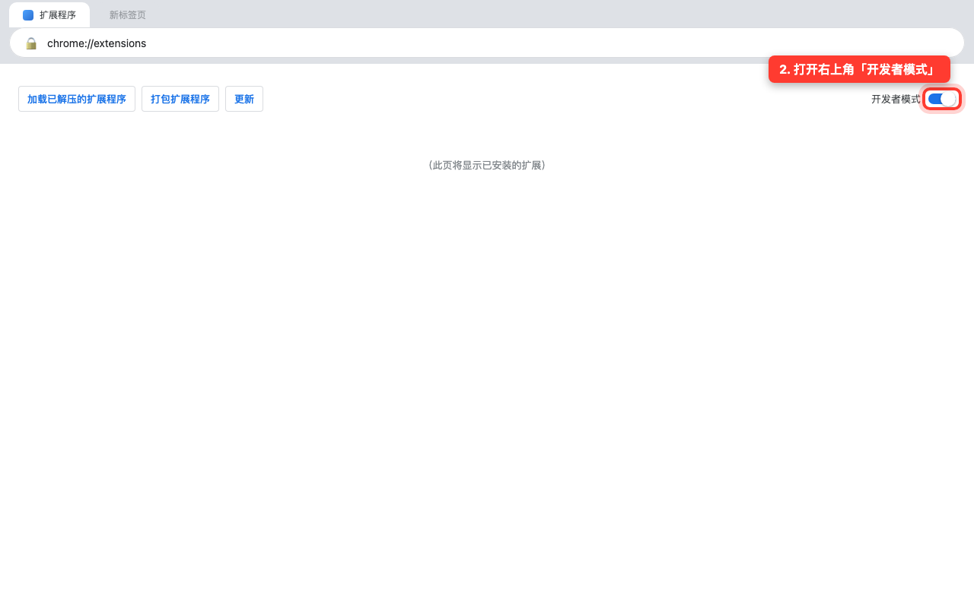Click the blue 扩展程序 tab favicon
The width and height of the screenshot is (974, 608).
[28, 15]
